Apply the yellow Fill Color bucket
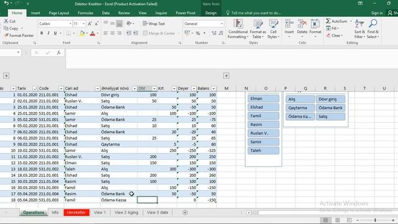The image size is (398, 224). tap(82, 33)
